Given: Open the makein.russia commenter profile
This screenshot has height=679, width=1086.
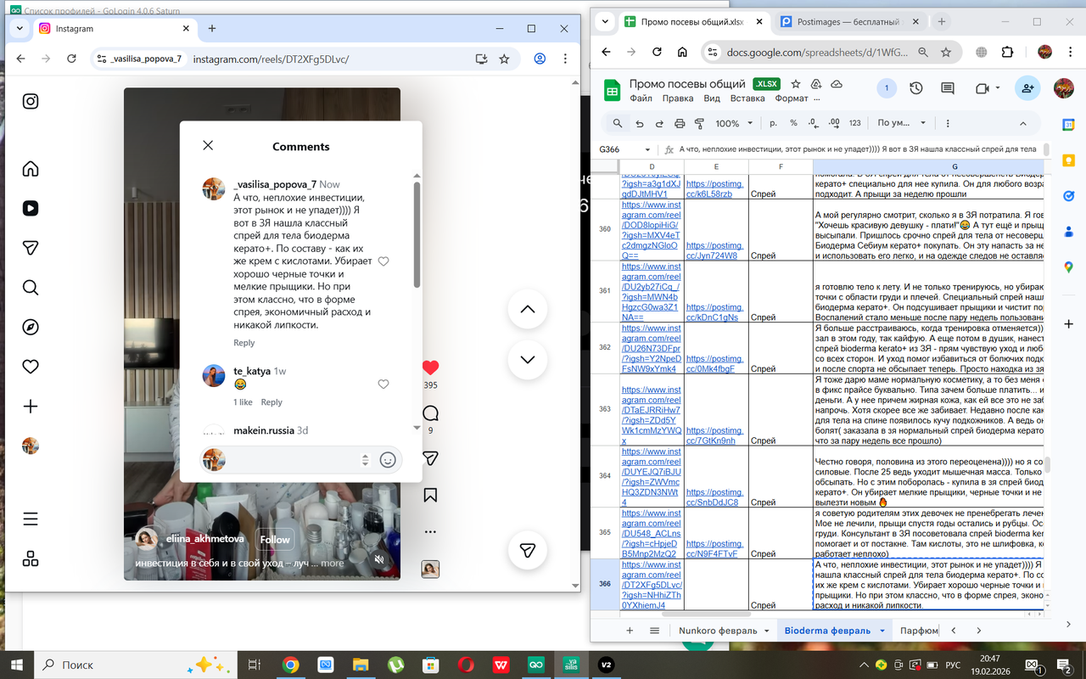Looking at the screenshot, I should click(x=264, y=431).
